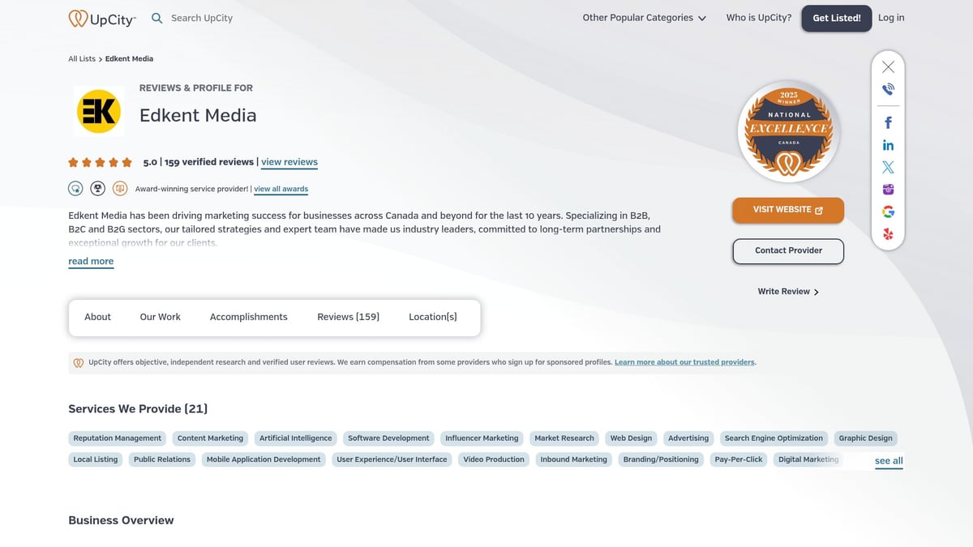Go to All Lists breadcrumb

tap(82, 58)
